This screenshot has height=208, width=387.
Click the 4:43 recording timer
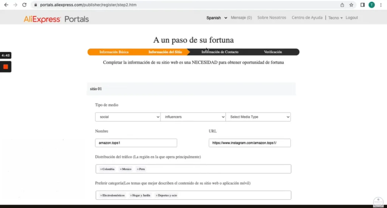pos(6,55)
